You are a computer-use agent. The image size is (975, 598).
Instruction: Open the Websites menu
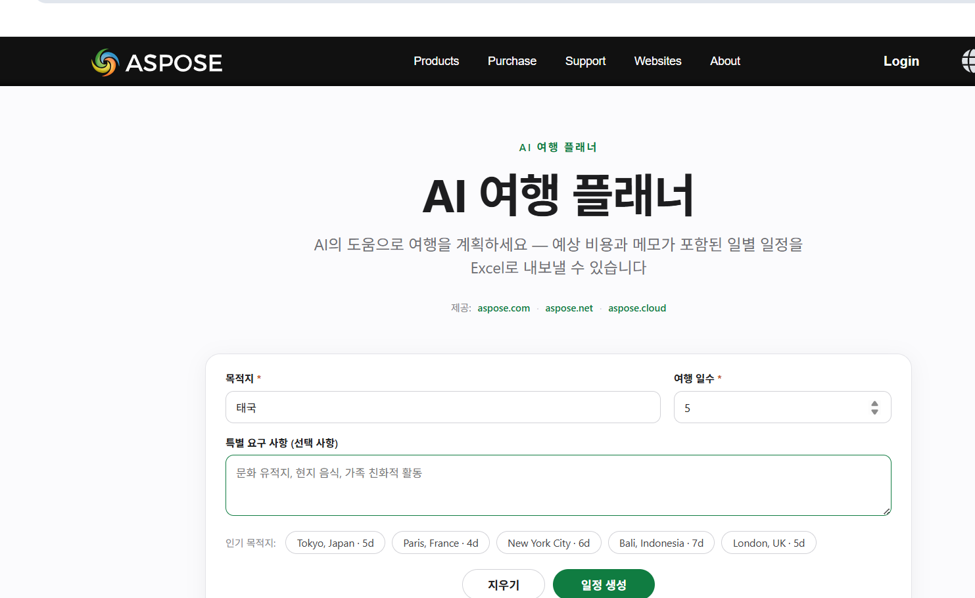coord(657,61)
